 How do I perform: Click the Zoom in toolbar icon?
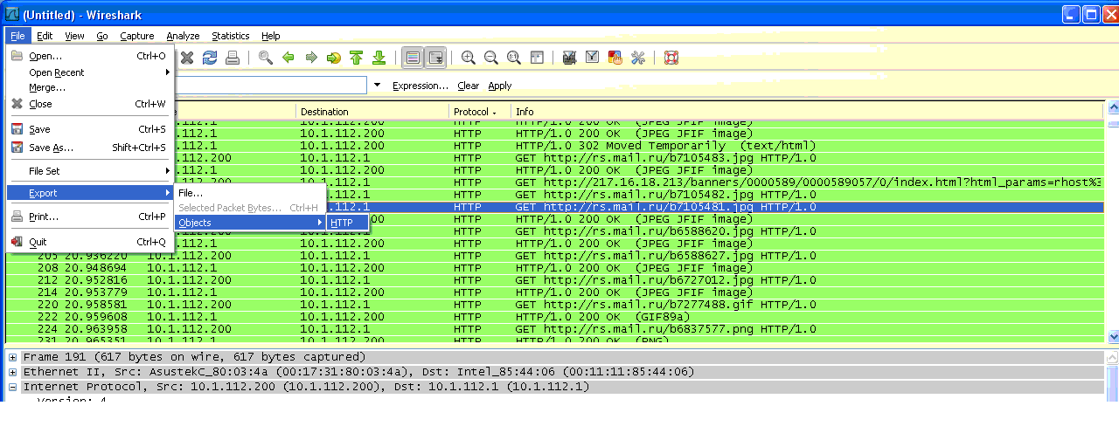tap(469, 58)
